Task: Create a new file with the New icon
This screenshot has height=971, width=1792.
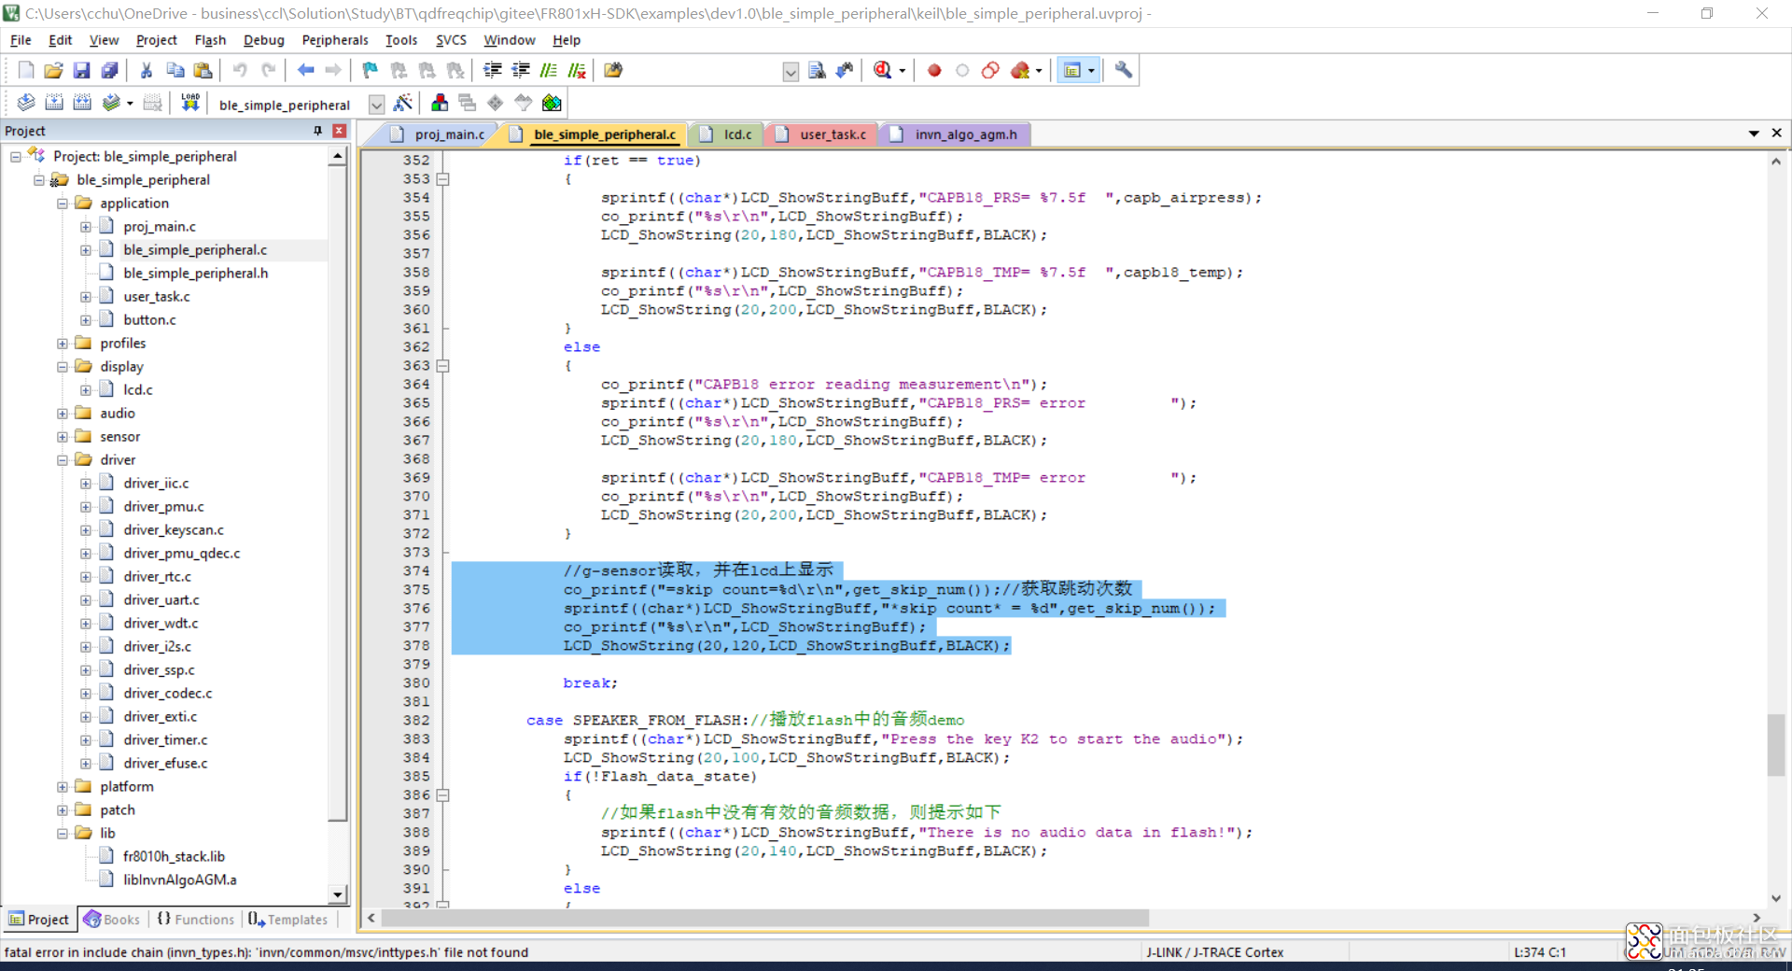Action: click(x=26, y=70)
